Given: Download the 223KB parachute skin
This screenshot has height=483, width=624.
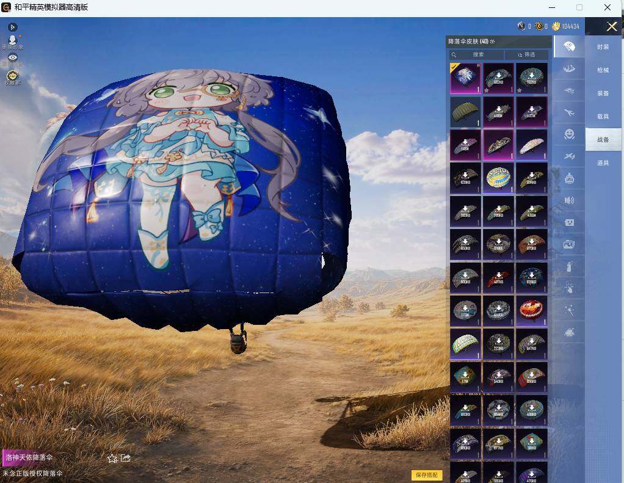Looking at the screenshot, I should [x=498, y=344].
